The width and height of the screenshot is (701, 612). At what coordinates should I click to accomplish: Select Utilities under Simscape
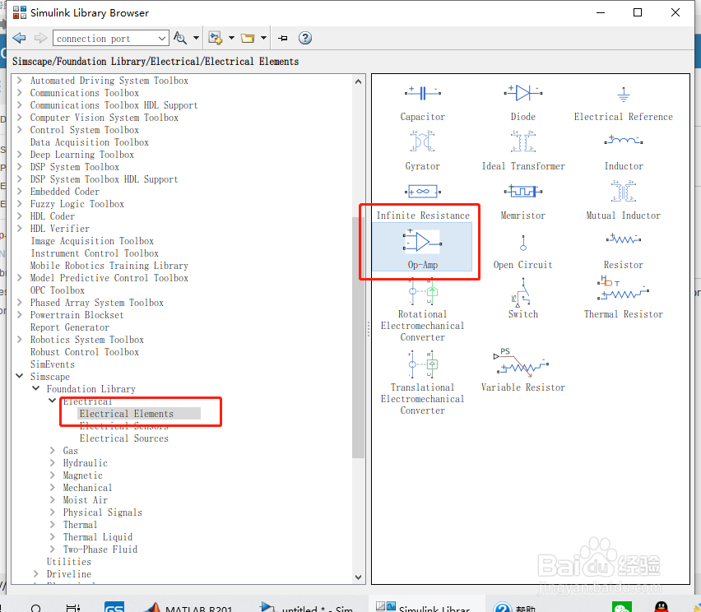[x=69, y=562]
